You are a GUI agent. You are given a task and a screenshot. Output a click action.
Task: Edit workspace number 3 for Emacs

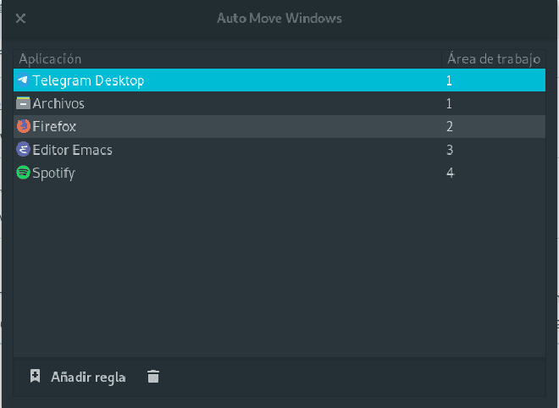pos(450,150)
